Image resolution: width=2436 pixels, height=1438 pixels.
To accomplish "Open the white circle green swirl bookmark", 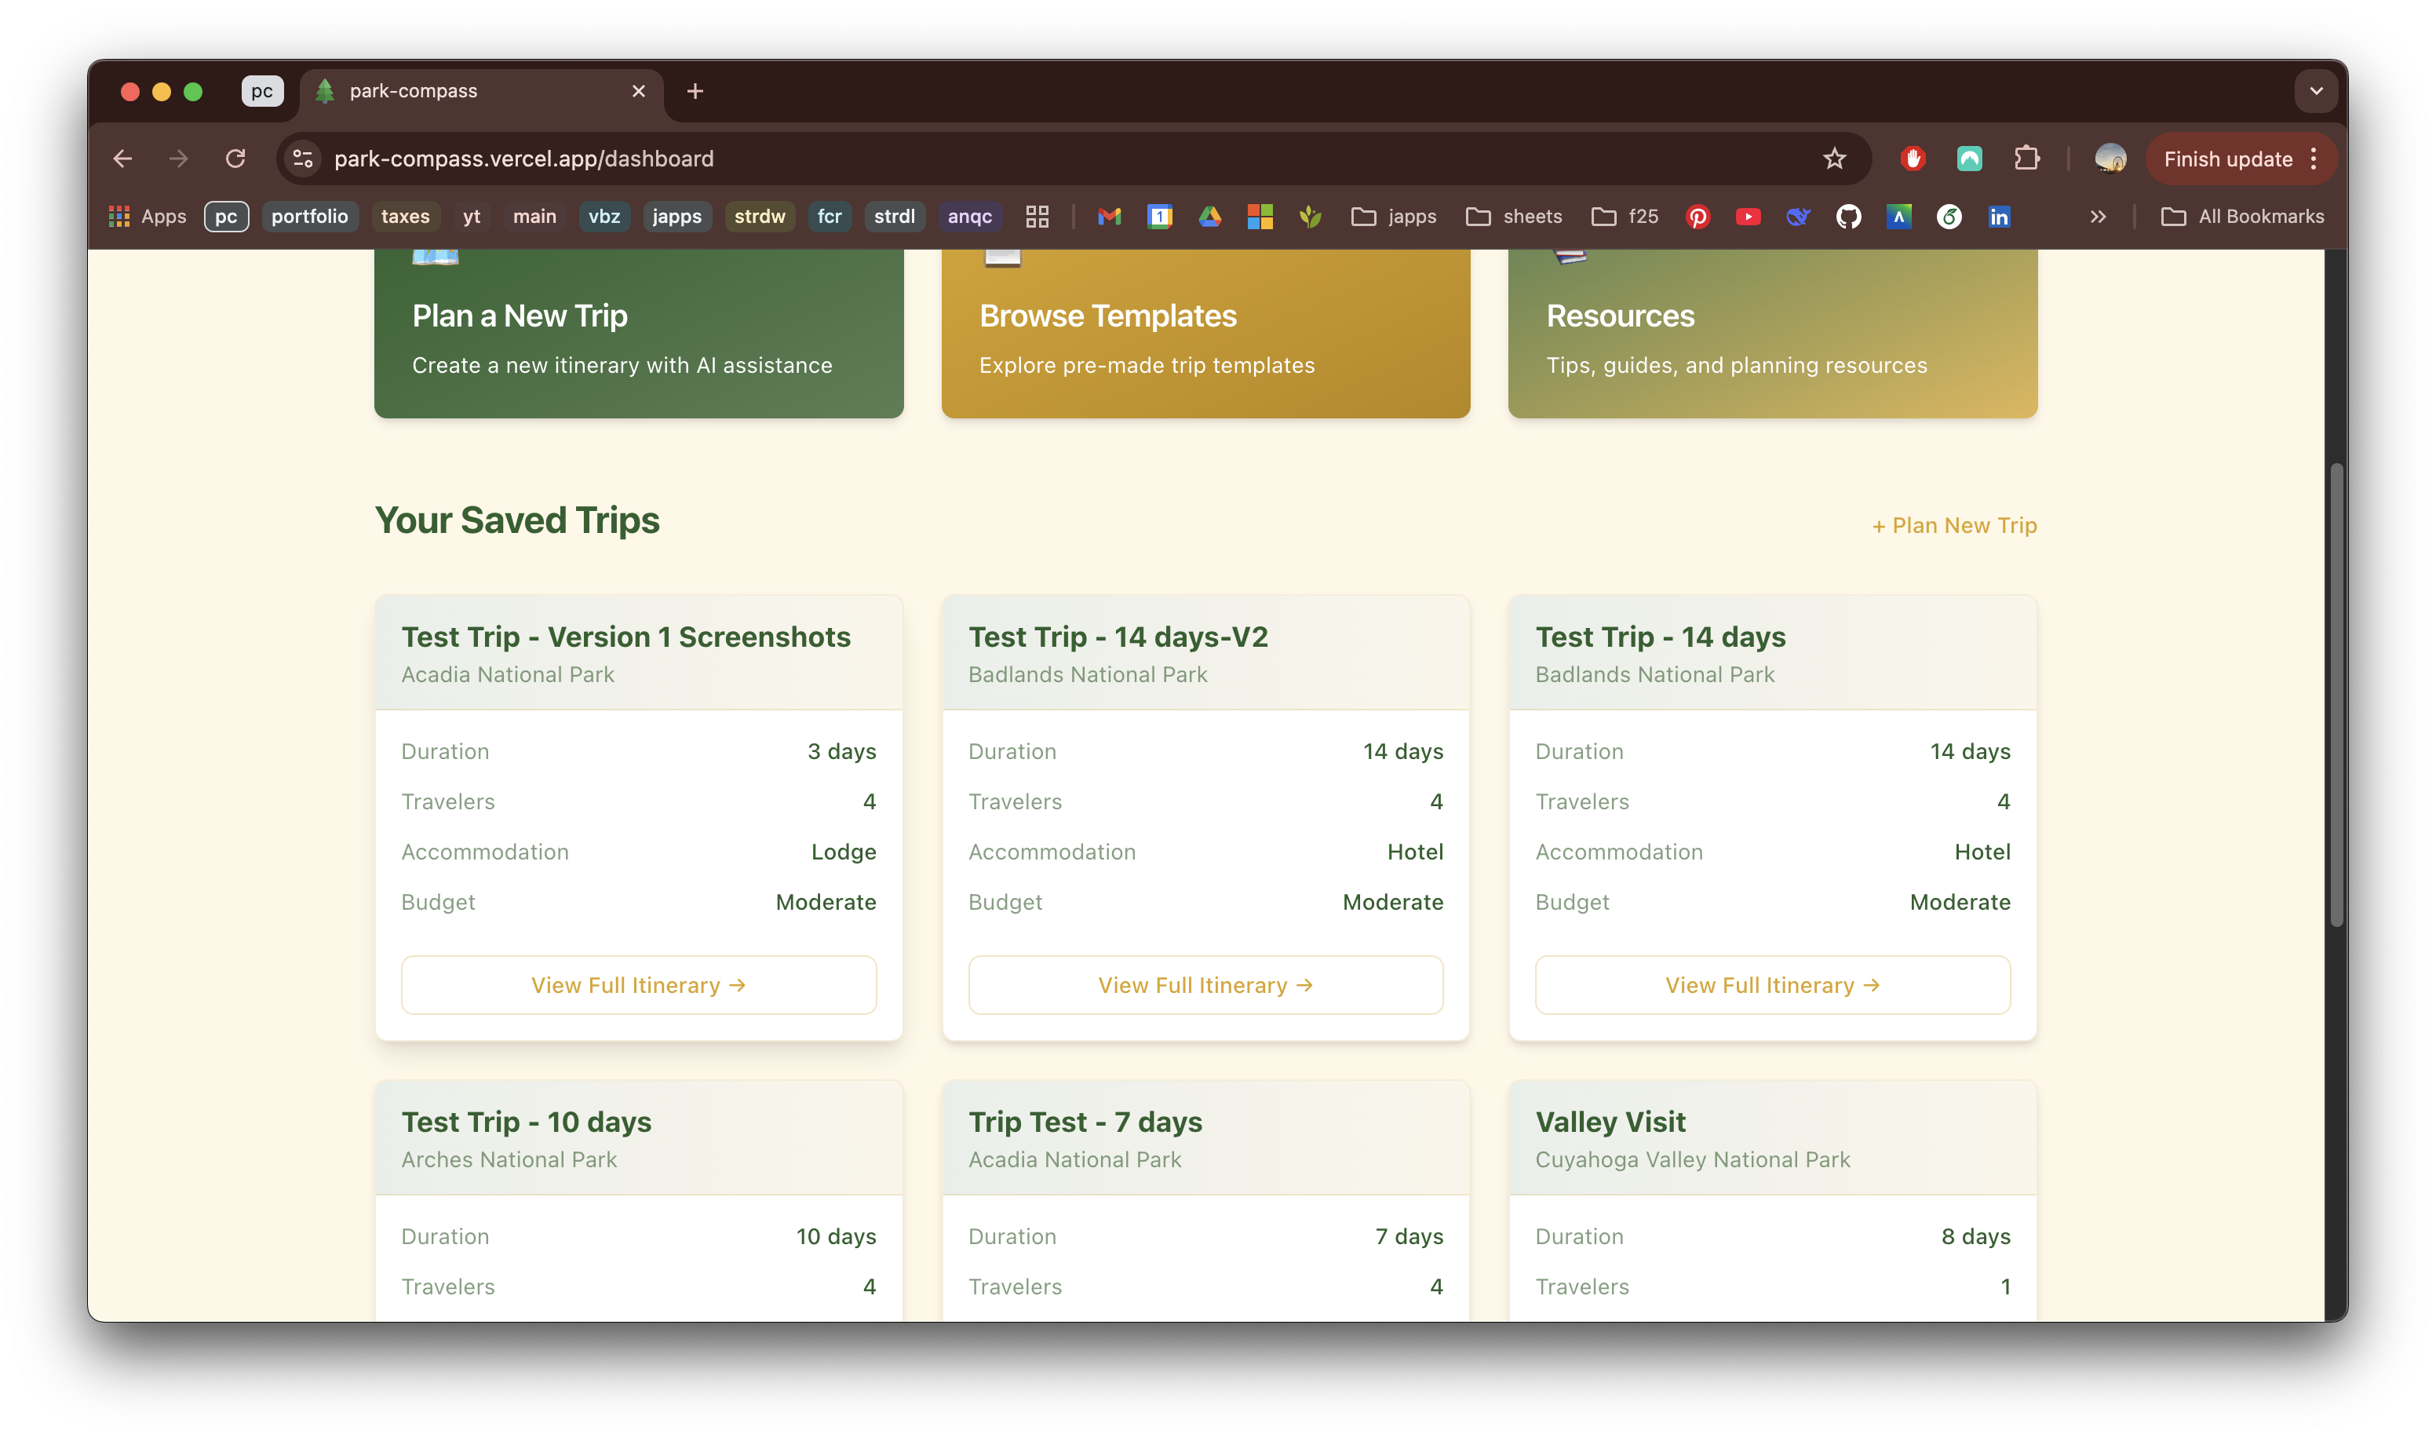I will tap(1949, 217).
